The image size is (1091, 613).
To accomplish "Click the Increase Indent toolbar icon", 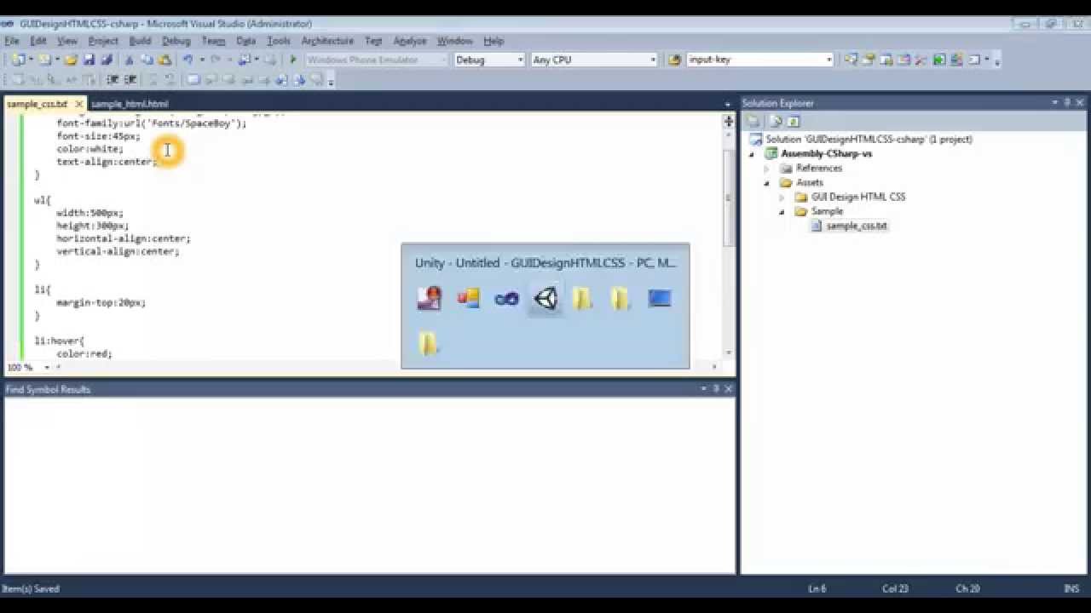I will tap(130, 80).
